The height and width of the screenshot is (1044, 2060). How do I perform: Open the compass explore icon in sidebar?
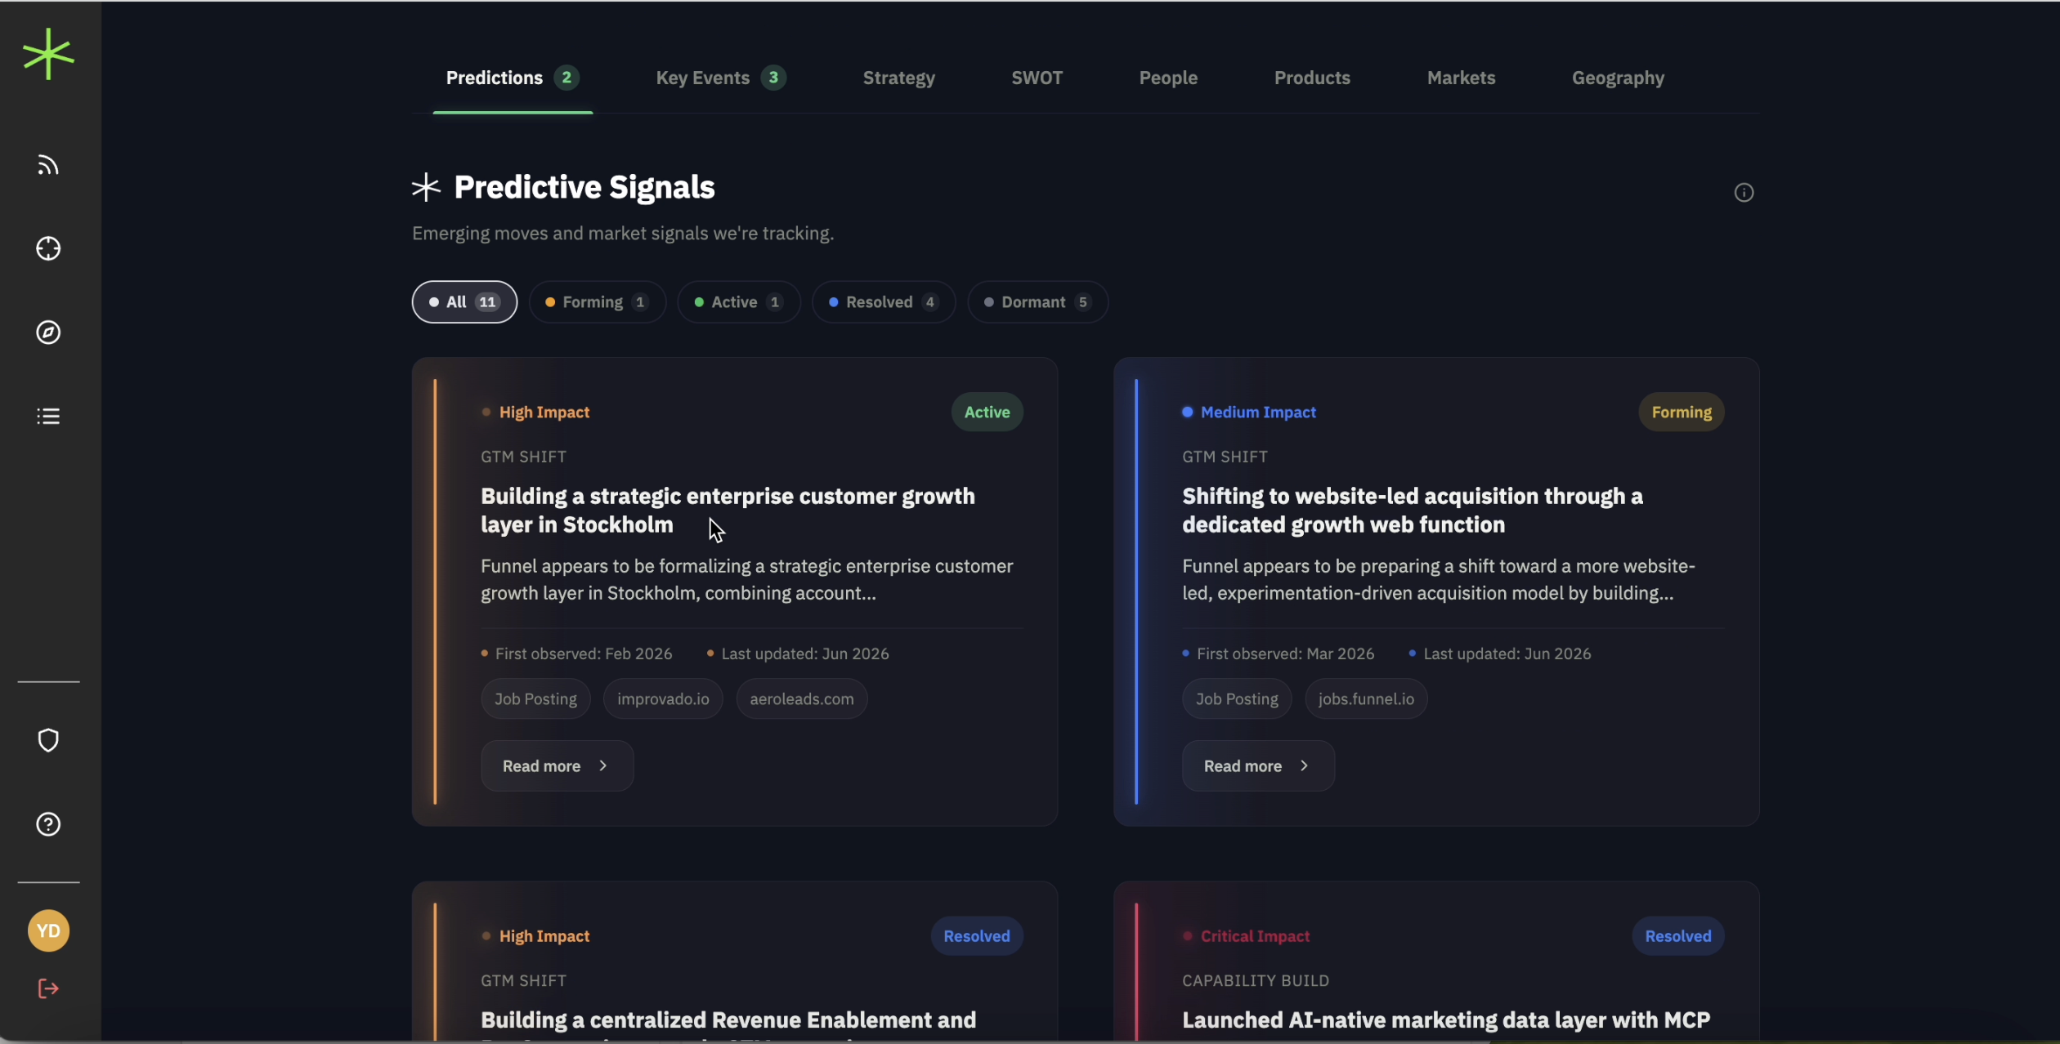point(48,332)
